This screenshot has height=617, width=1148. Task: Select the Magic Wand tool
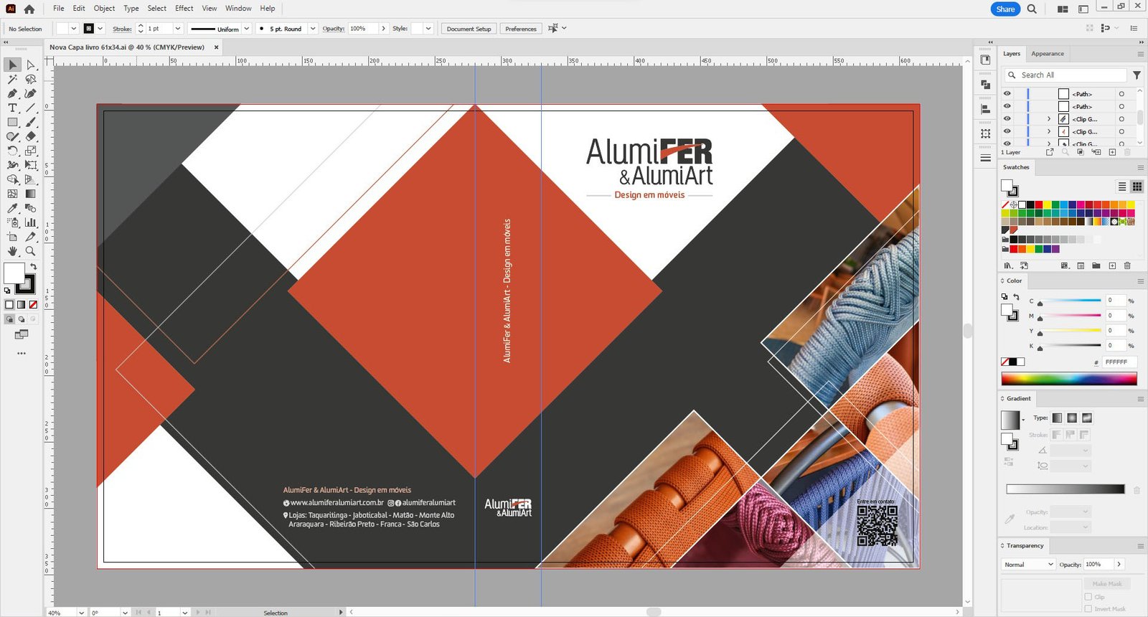[12, 80]
